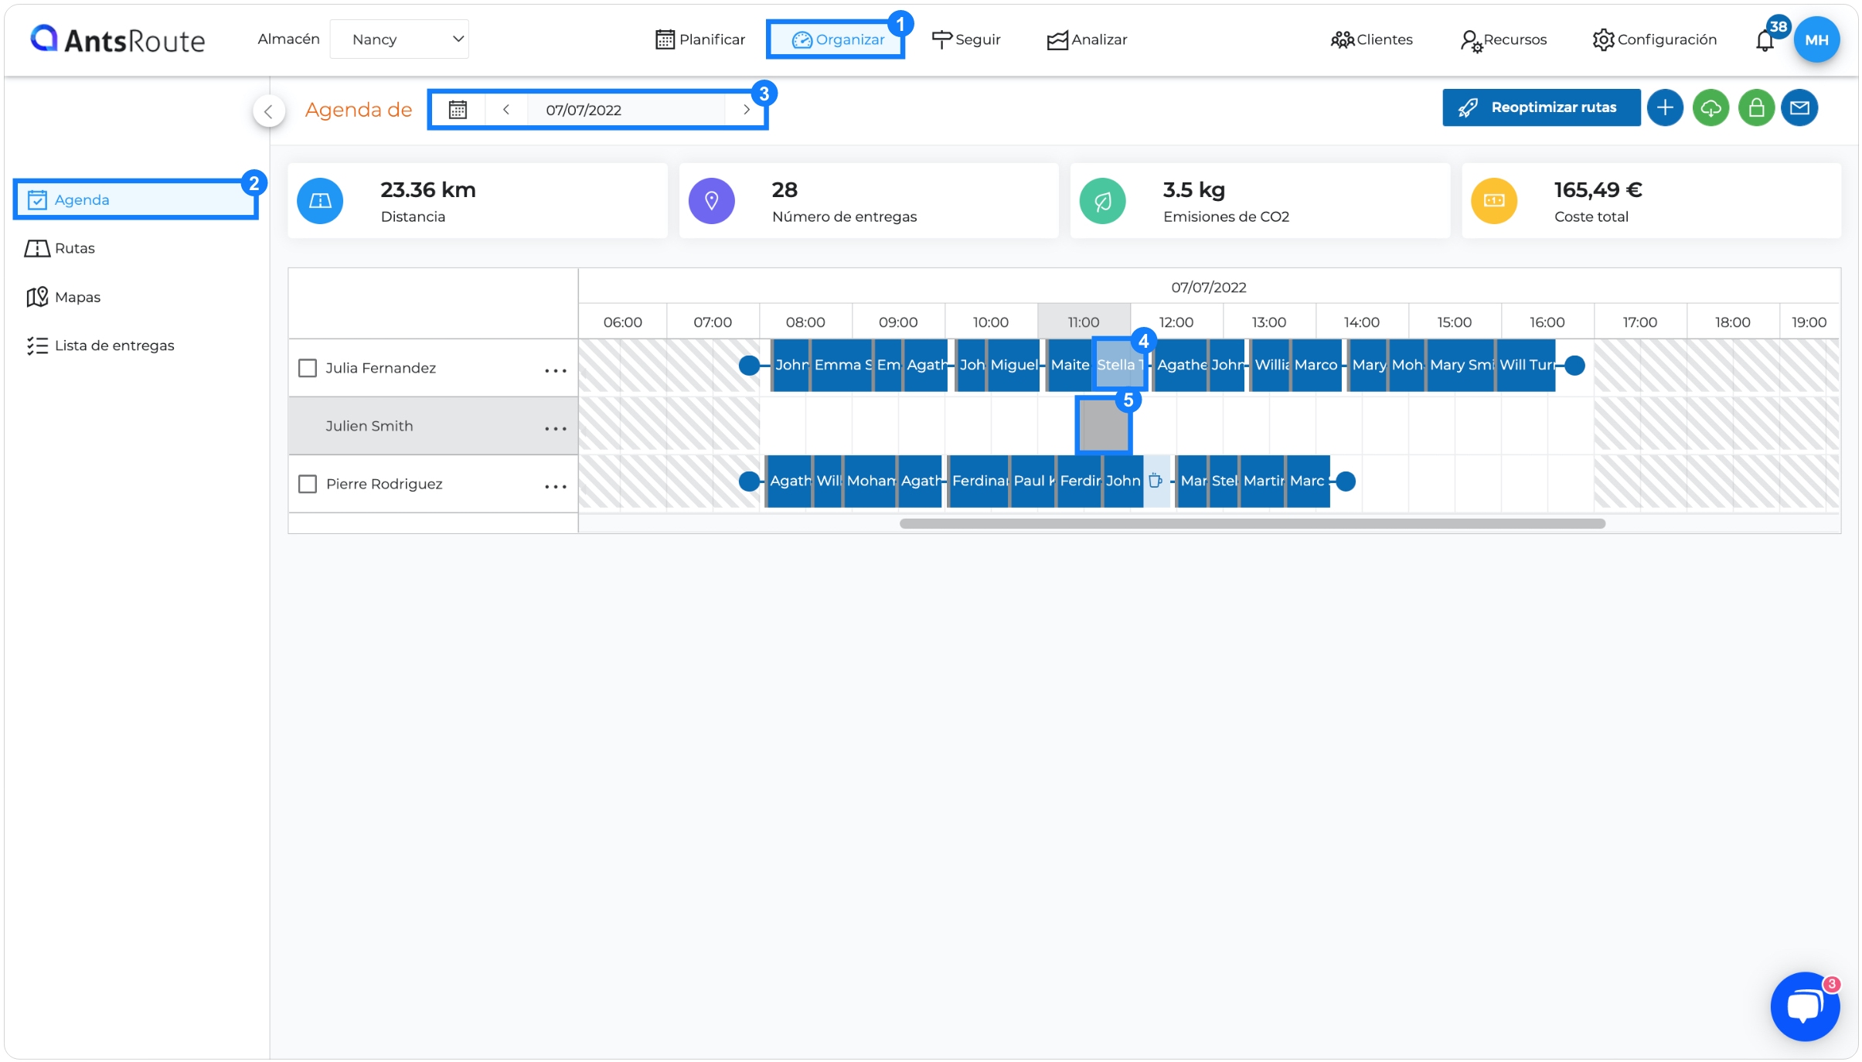Select Agenda in the sidebar
The width and height of the screenshot is (1862, 1062).
[135, 199]
